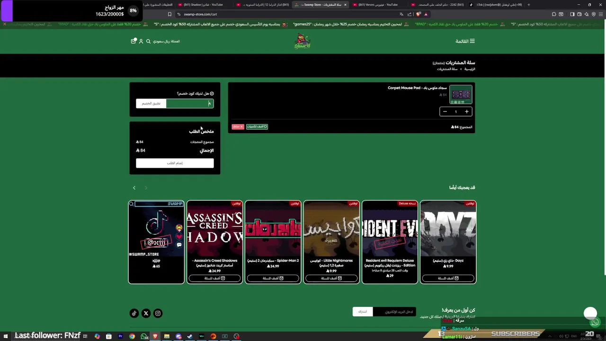Open the shopping cart icon in header
Screen dimensions: 606x341
134,41
